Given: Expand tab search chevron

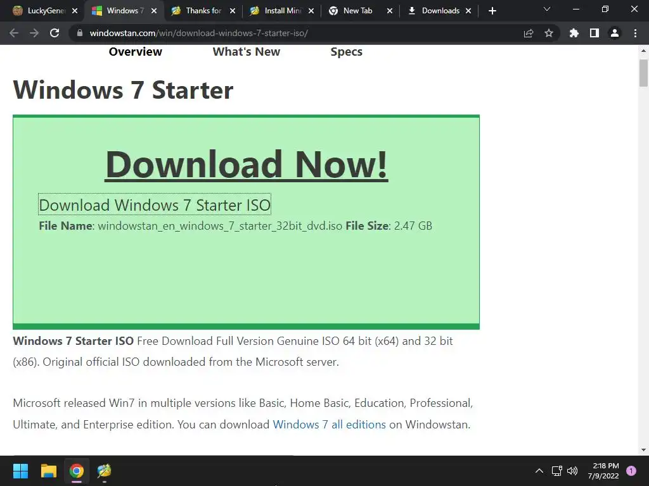Looking at the screenshot, I should (x=547, y=9).
